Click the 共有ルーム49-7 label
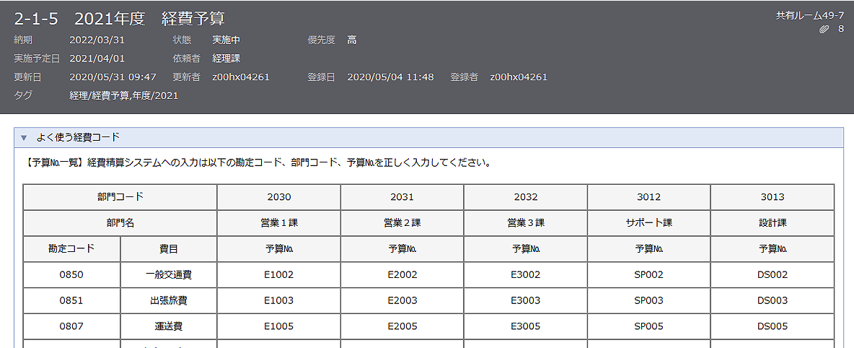The width and height of the screenshot is (854, 348). click(810, 16)
